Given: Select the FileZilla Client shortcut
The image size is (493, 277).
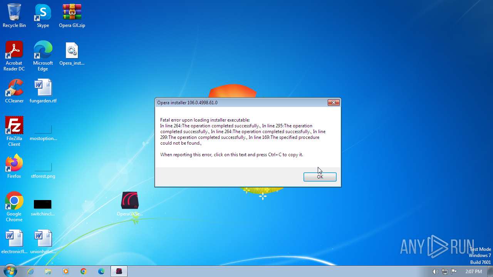Looking at the screenshot, I should pyautogui.click(x=14, y=132).
